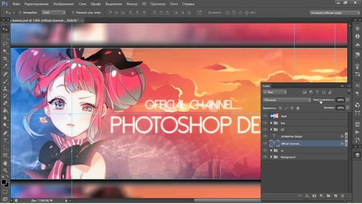The height and width of the screenshot is (204, 362).
Task: Select the Lasso tool
Action: (5, 44)
